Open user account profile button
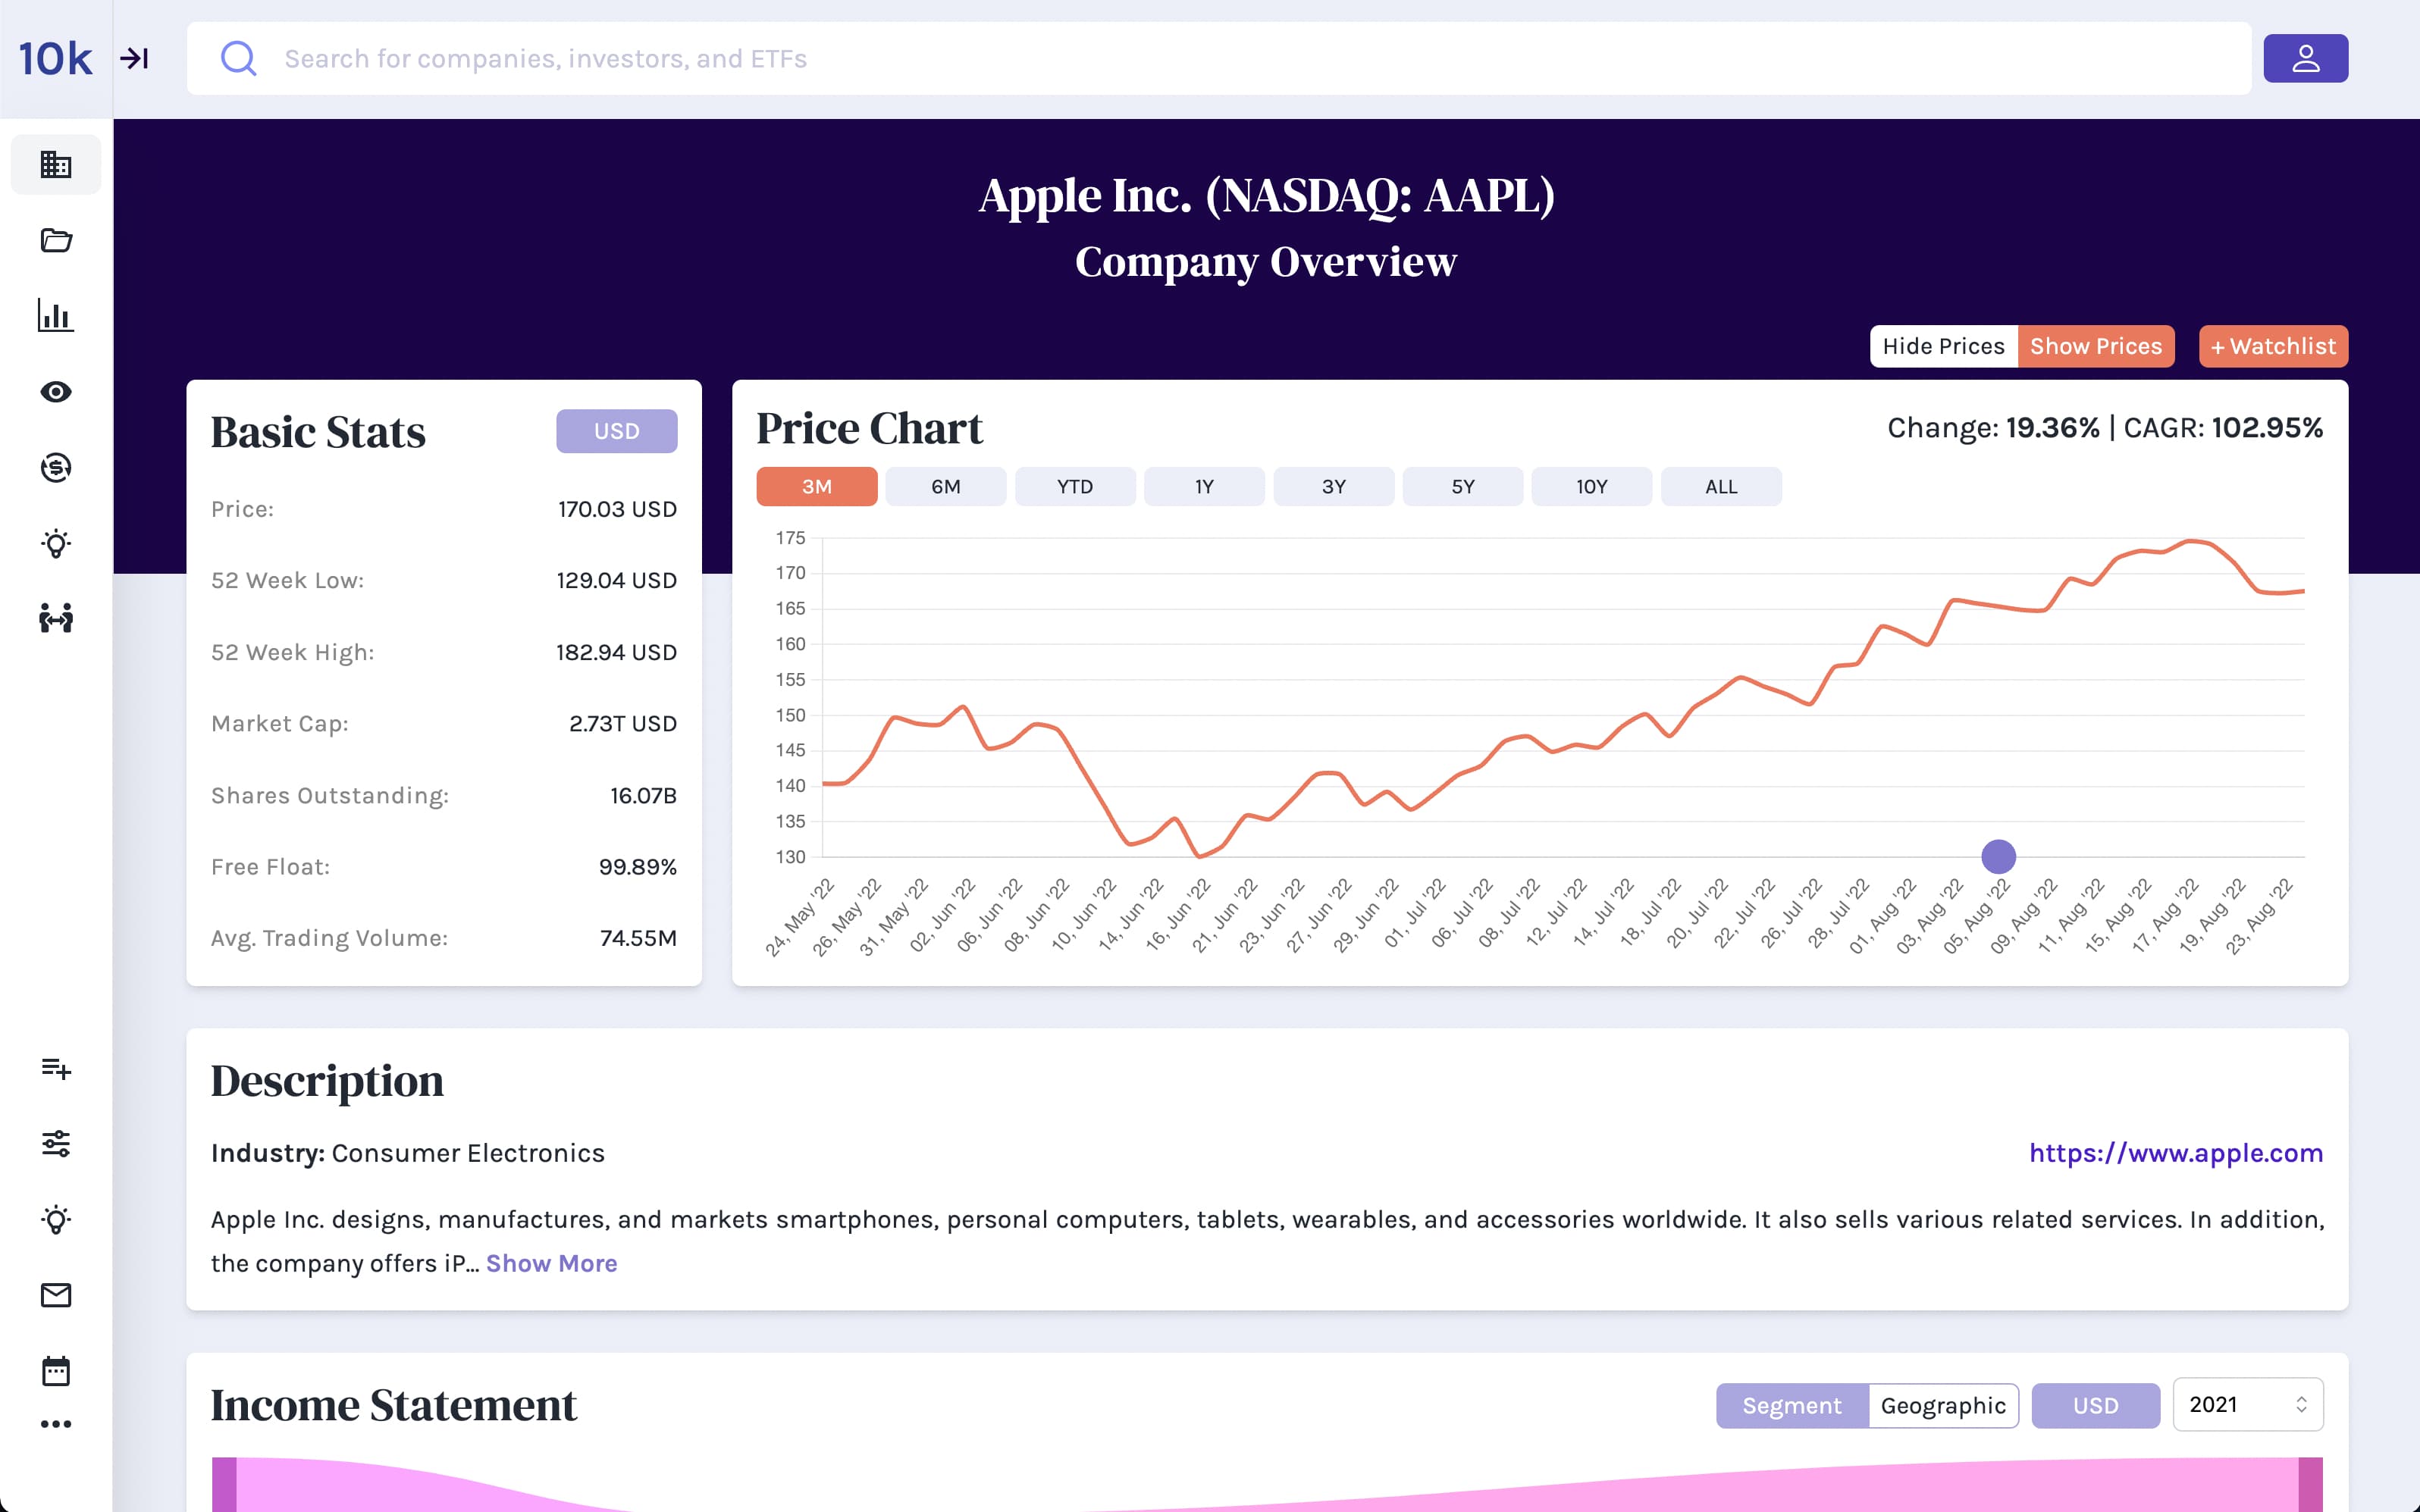The height and width of the screenshot is (1512, 2420). (x=2305, y=59)
